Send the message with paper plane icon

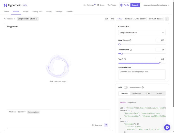pos(106,125)
